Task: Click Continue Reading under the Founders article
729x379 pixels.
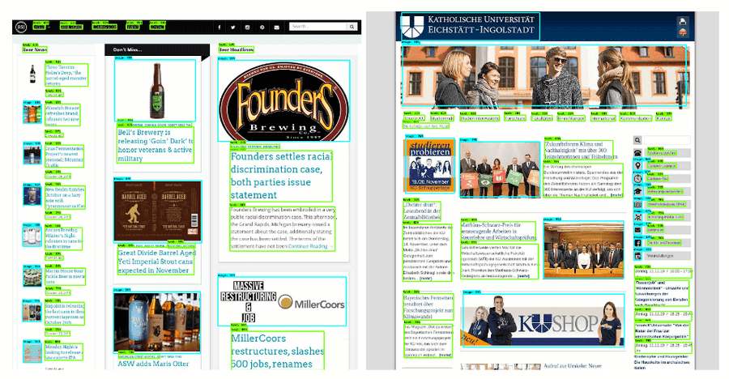Action: click(x=308, y=246)
